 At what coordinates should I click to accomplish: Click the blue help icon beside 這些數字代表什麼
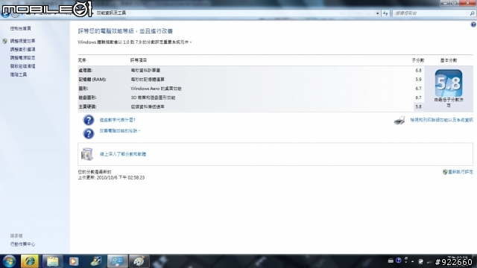click(89, 120)
